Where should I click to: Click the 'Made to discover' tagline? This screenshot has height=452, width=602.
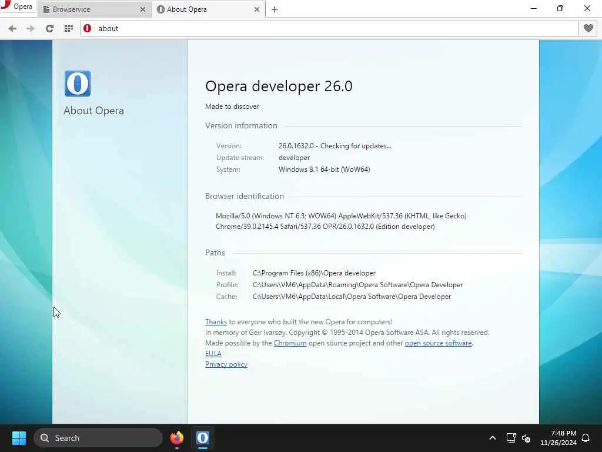click(x=232, y=107)
